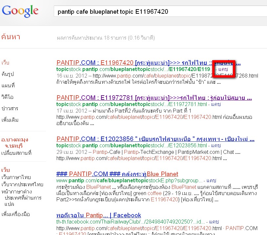This screenshot has height=235, width=267.
Task: Open the PANTIP.COM : E12023856 result title
Action: pos(155,139)
